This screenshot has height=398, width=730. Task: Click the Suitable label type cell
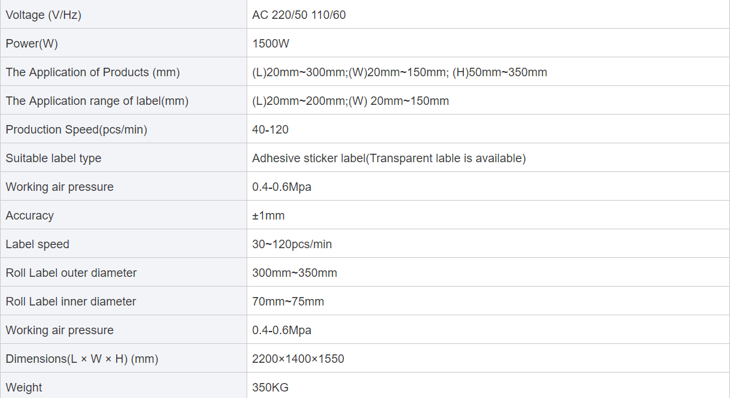(x=123, y=158)
